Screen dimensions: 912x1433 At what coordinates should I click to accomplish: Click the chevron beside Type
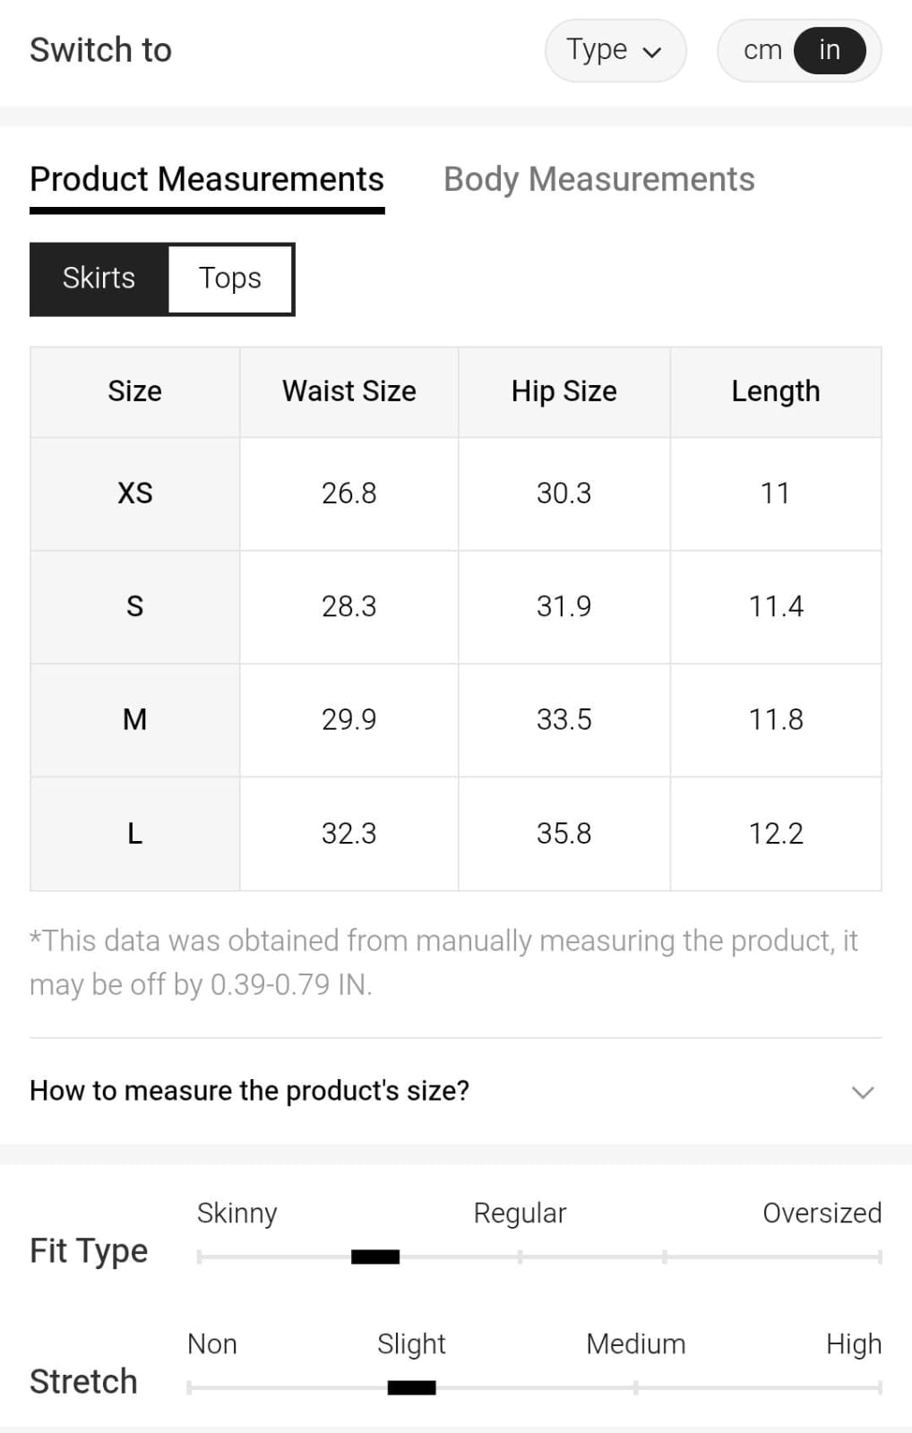pos(653,52)
